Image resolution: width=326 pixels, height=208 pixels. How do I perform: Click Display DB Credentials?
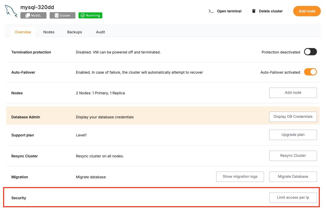[293, 117]
